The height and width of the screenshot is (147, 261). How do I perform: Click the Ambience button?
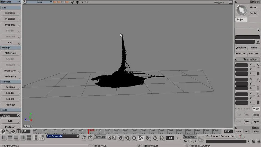click(x=10, y=76)
